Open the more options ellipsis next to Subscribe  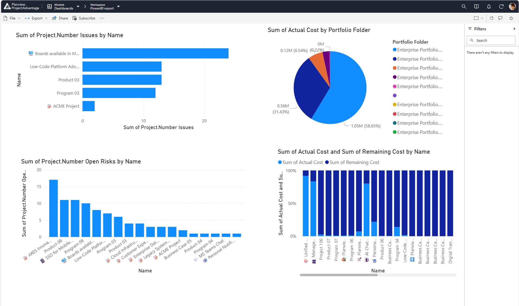[x=102, y=18]
